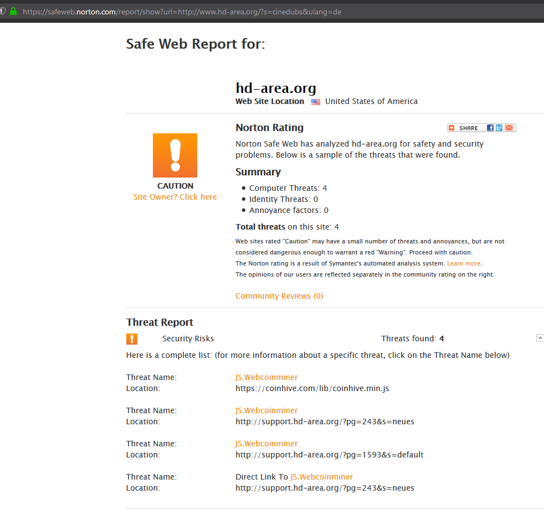Click the 'Web Site Location' label
This screenshot has width=544, height=510.
pos(270,101)
